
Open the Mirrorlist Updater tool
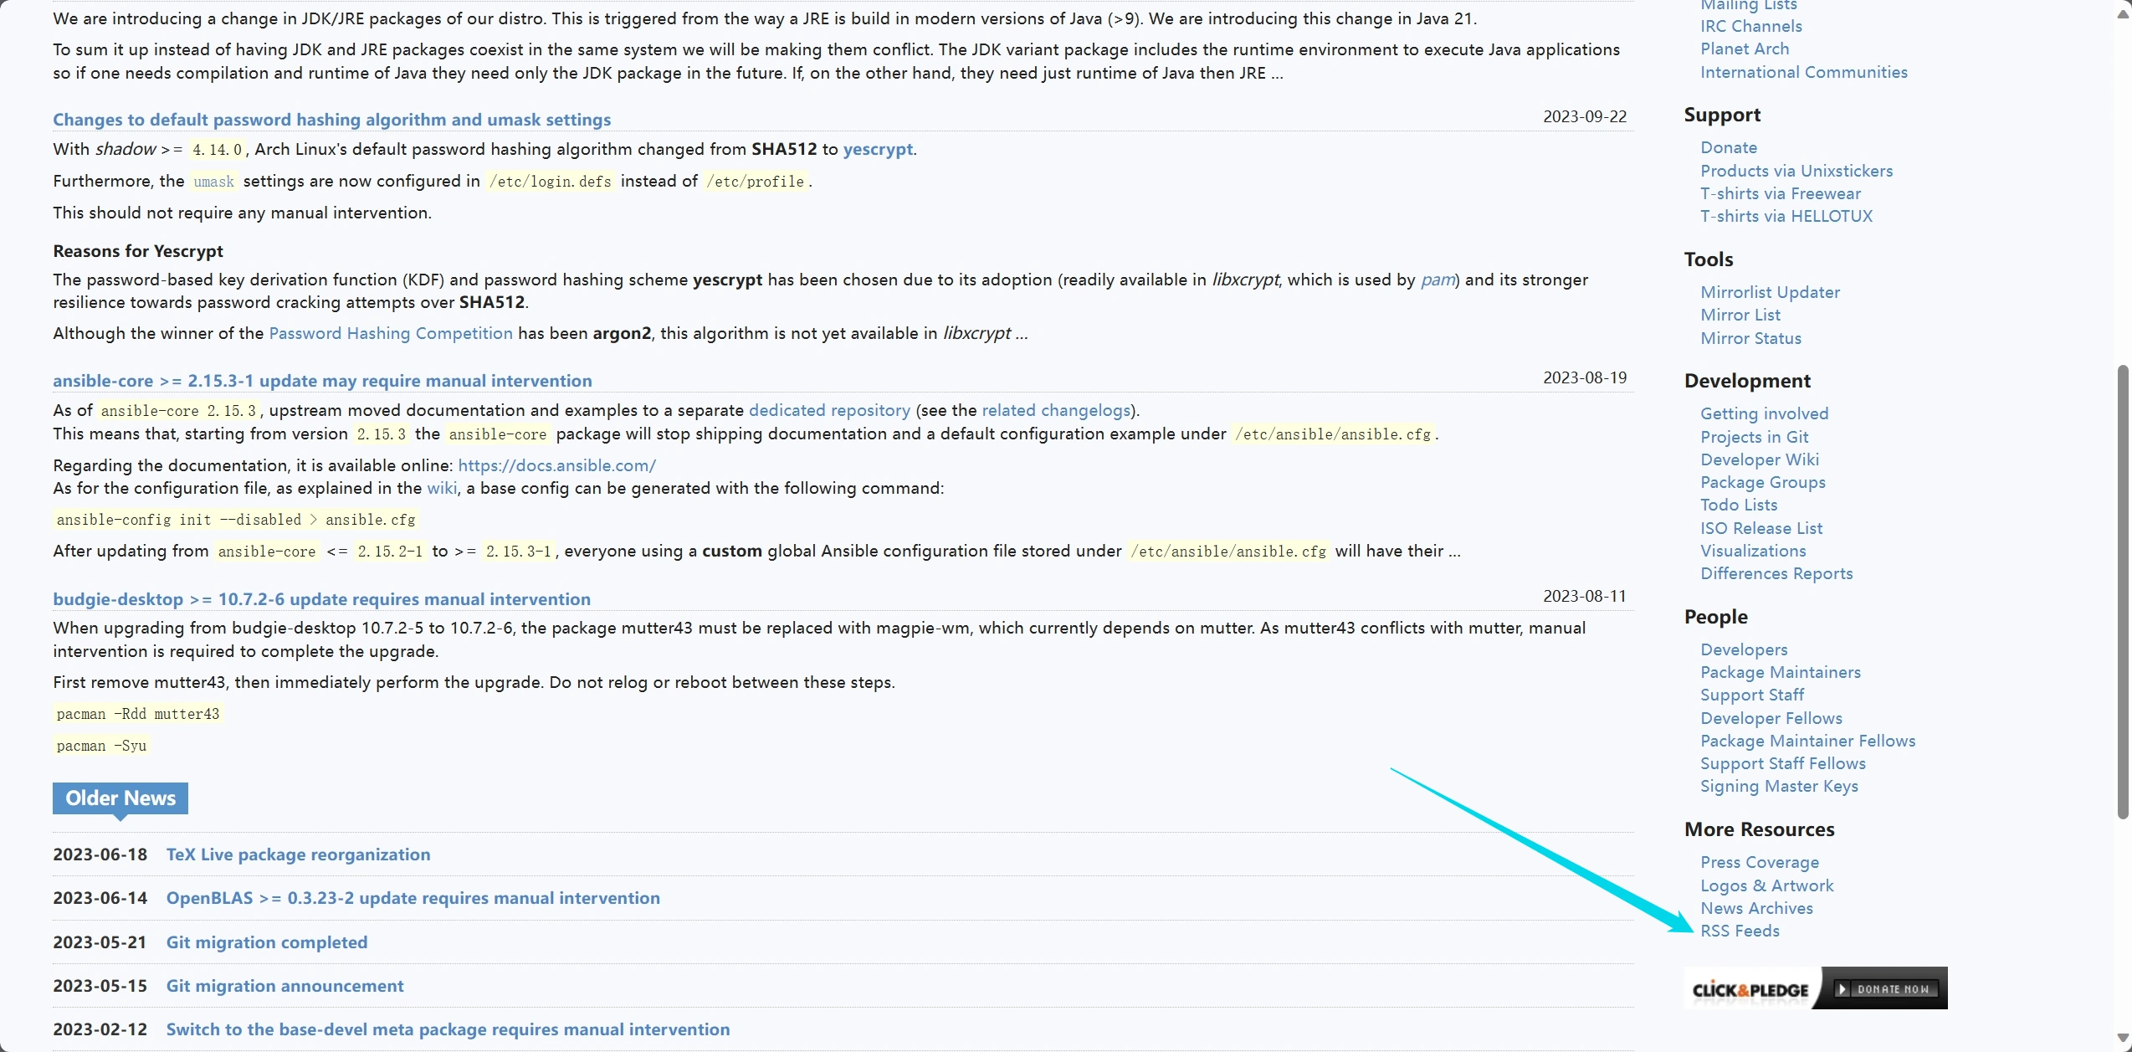point(1770,292)
